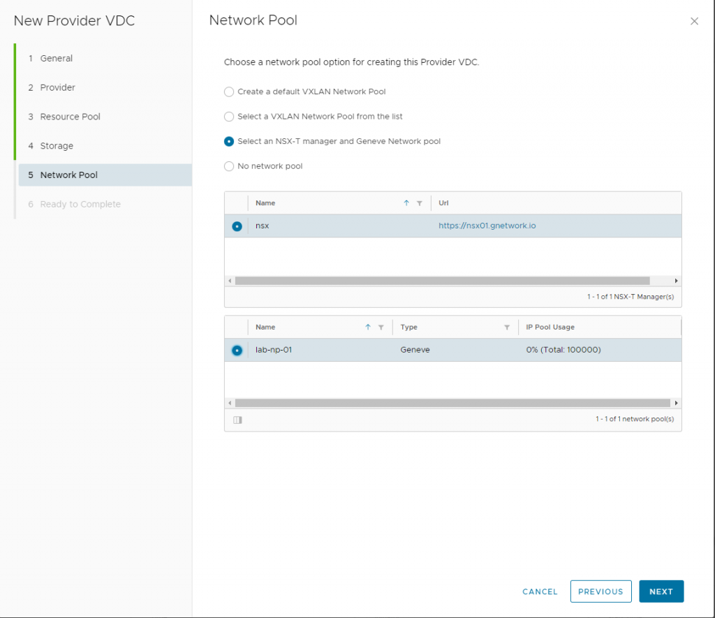Viewport: 715px width, 618px height.
Task: Click the right scroll arrow of the NSX-T manager table
Action: (676, 281)
